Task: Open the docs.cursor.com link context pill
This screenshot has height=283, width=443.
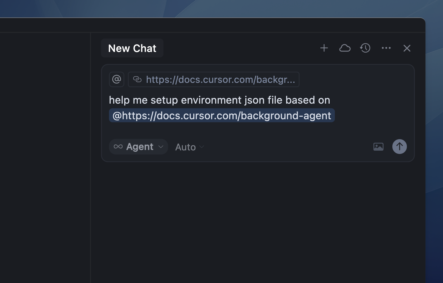Action: [x=214, y=79]
